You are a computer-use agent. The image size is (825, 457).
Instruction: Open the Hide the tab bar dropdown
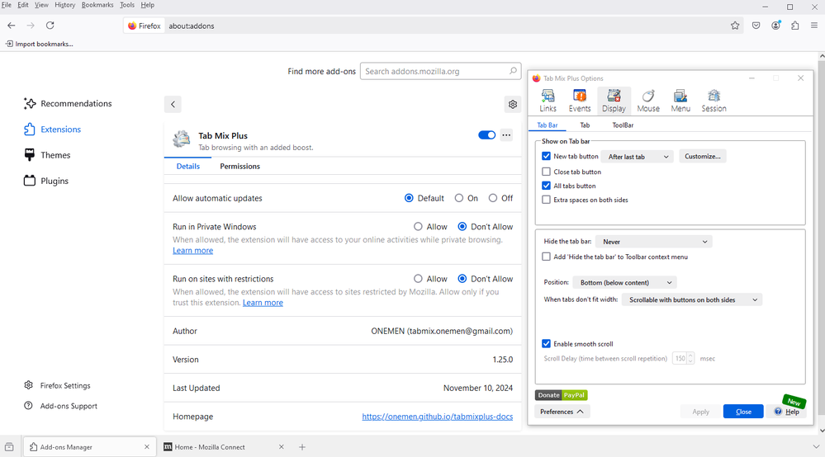pyautogui.click(x=654, y=242)
